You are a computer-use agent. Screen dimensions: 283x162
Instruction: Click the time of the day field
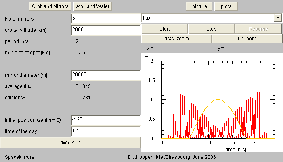105,131
